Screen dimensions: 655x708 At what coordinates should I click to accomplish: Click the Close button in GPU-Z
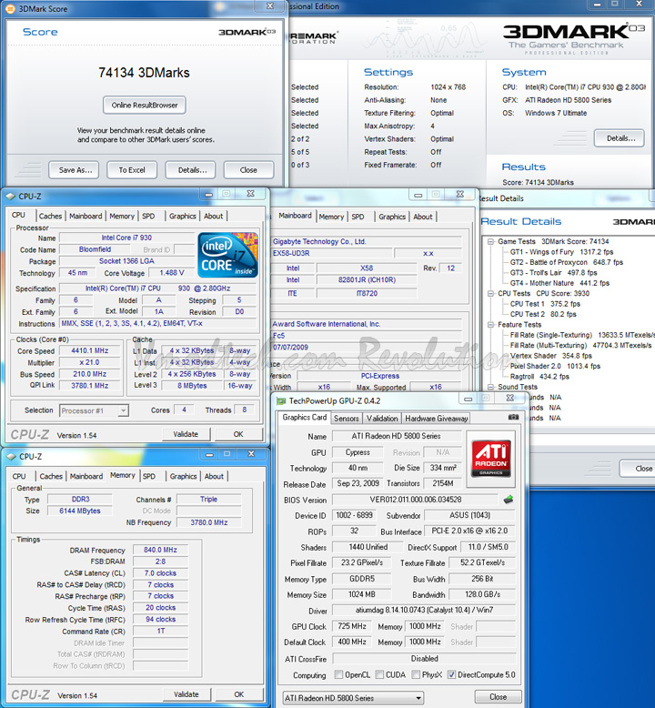pos(498,697)
